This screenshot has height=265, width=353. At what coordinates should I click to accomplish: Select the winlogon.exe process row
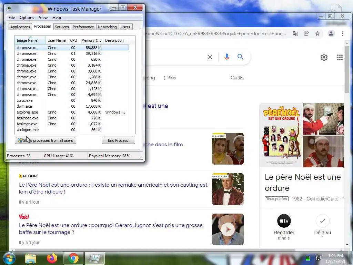click(x=72, y=130)
